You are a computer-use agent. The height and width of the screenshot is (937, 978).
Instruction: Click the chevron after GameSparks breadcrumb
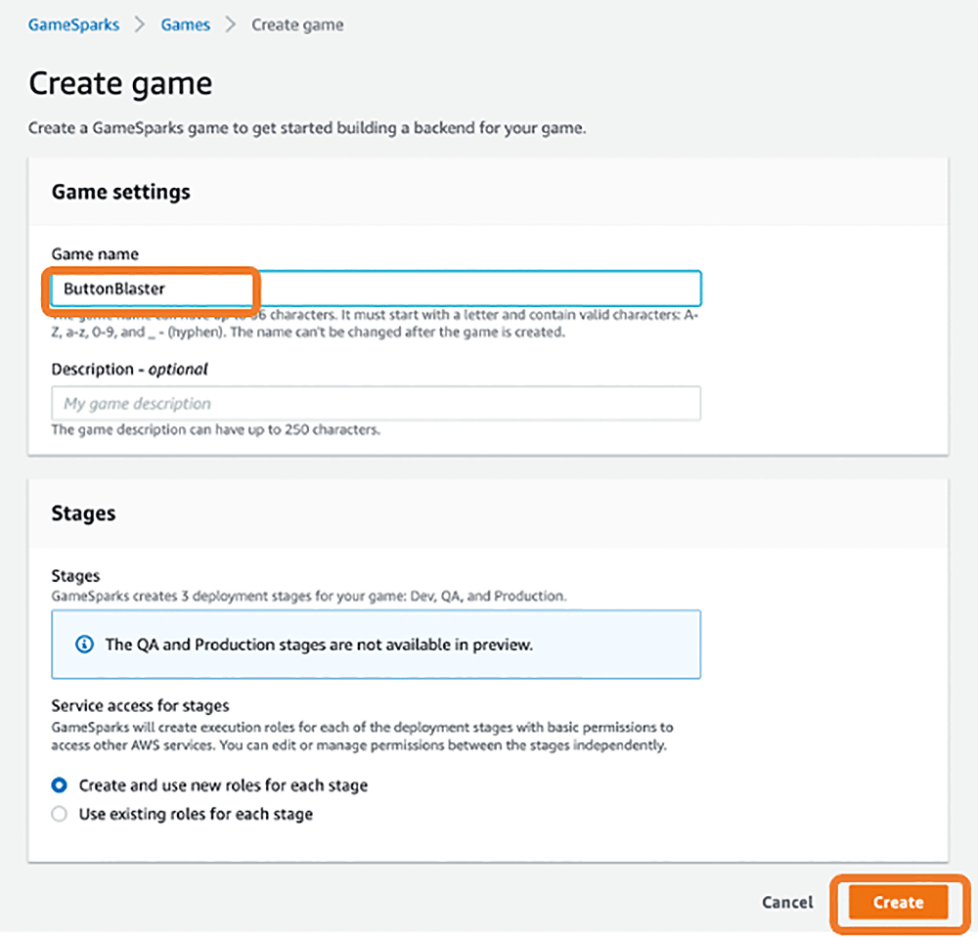(x=137, y=24)
